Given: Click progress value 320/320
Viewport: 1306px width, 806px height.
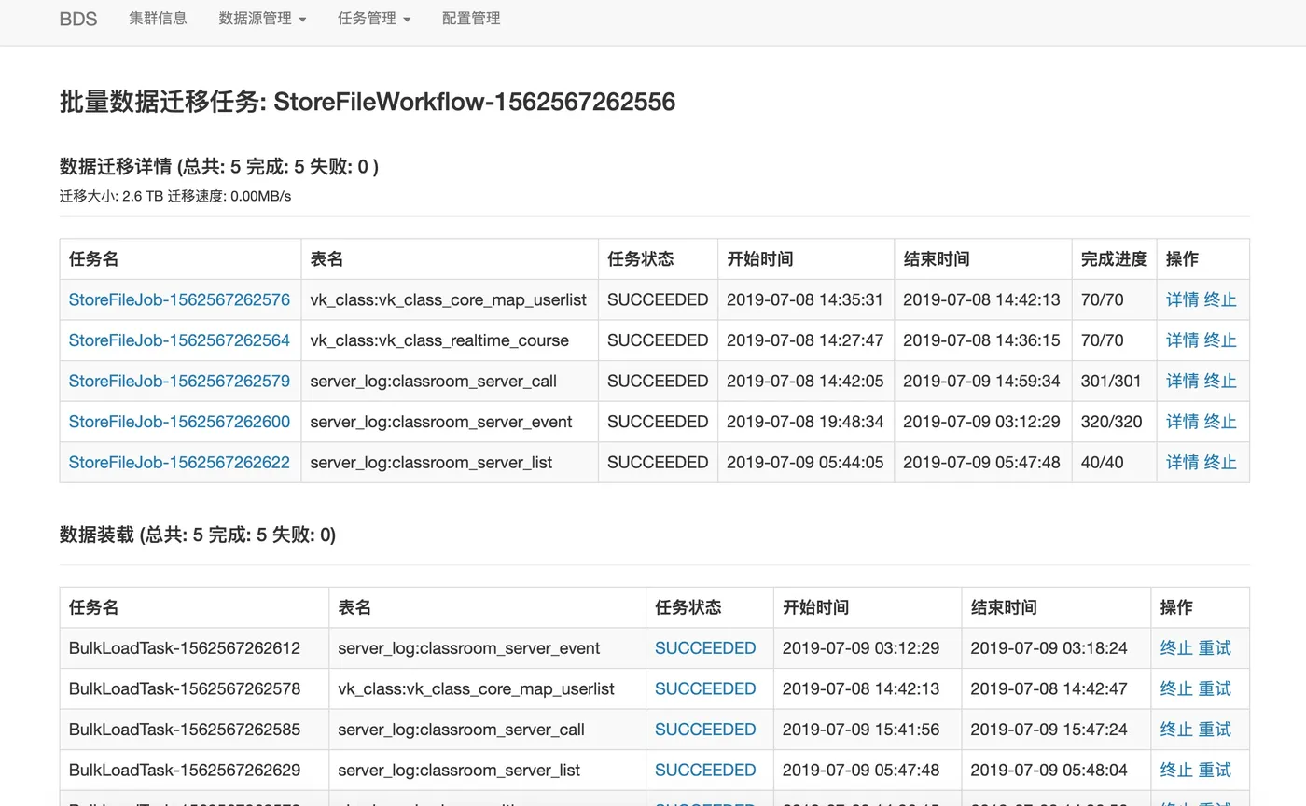Looking at the screenshot, I should (x=1111, y=422).
